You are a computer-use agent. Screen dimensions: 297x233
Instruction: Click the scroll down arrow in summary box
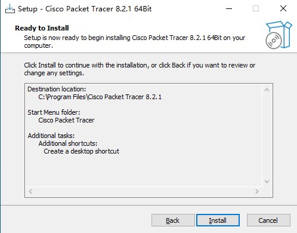pyautogui.click(x=267, y=181)
